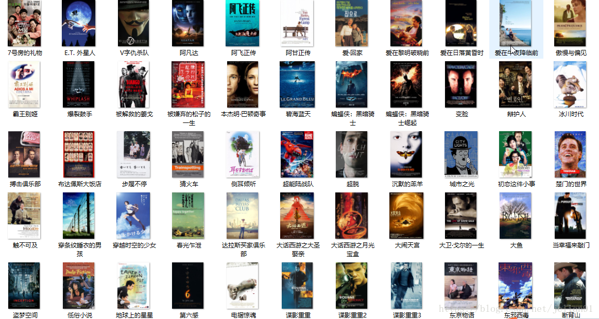Click the 穿条纹睡衣的男孩 file name
This screenshot has height=319, width=599.
point(80,249)
